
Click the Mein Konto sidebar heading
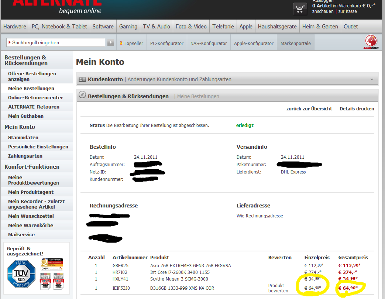(20, 127)
